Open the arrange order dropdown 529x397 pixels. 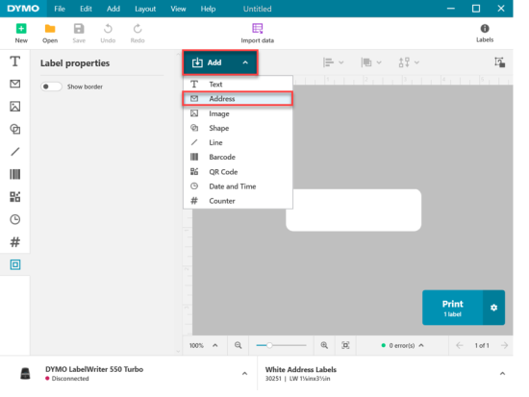pyautogui.click(x=371, y=62)
